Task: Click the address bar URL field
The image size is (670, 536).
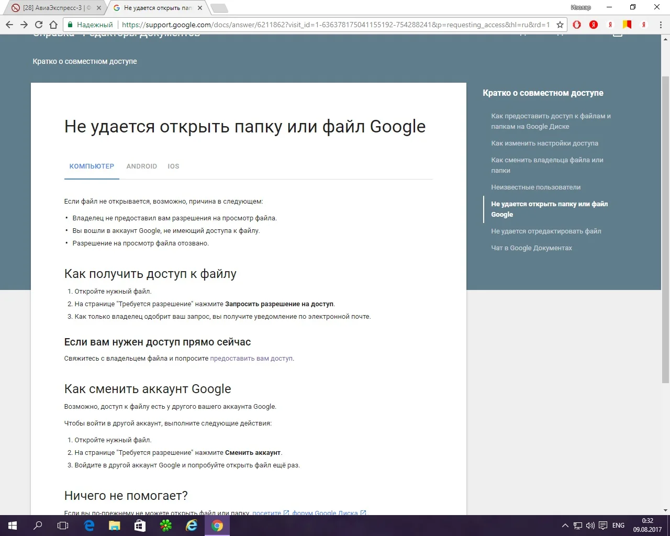Action: click(335, 25)
